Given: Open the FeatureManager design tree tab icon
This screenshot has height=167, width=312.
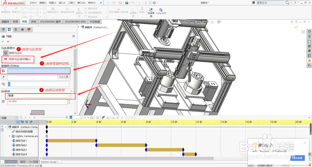Looking at the screenshot, I should 3,30.
